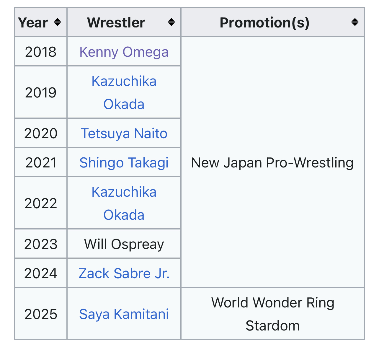Click the 2022 Kazuchika Okada link

tap(124, 203)
